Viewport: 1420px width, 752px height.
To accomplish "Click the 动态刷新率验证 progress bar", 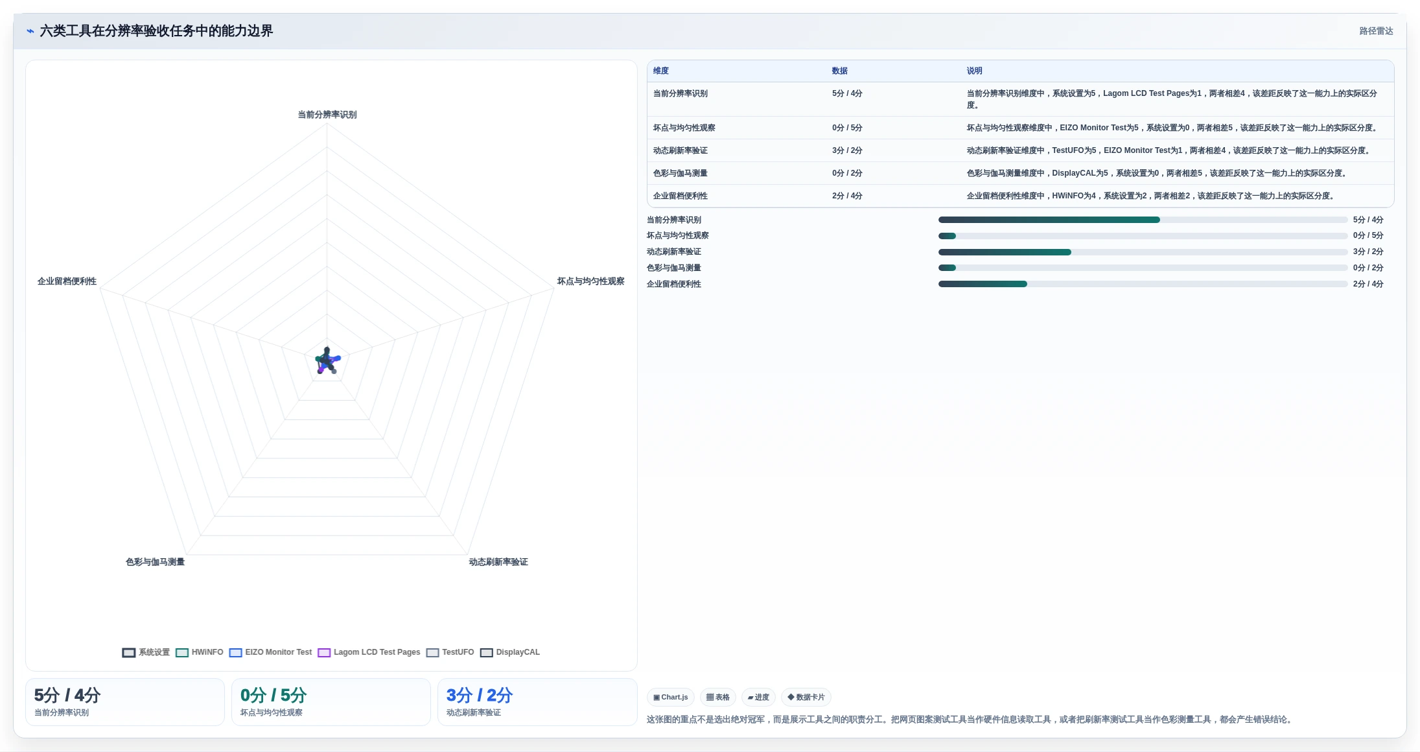I will pyautogui.click(x=1143, y=252).
